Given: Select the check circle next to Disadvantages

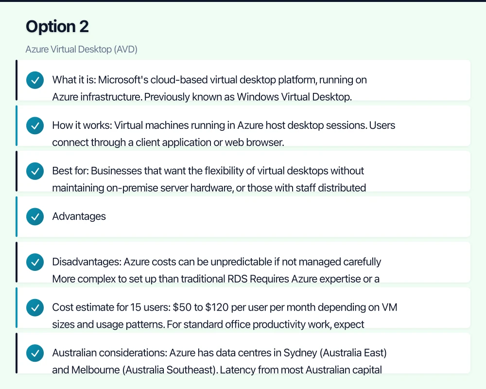Looking at the screenshot, I should coord(35,262).
